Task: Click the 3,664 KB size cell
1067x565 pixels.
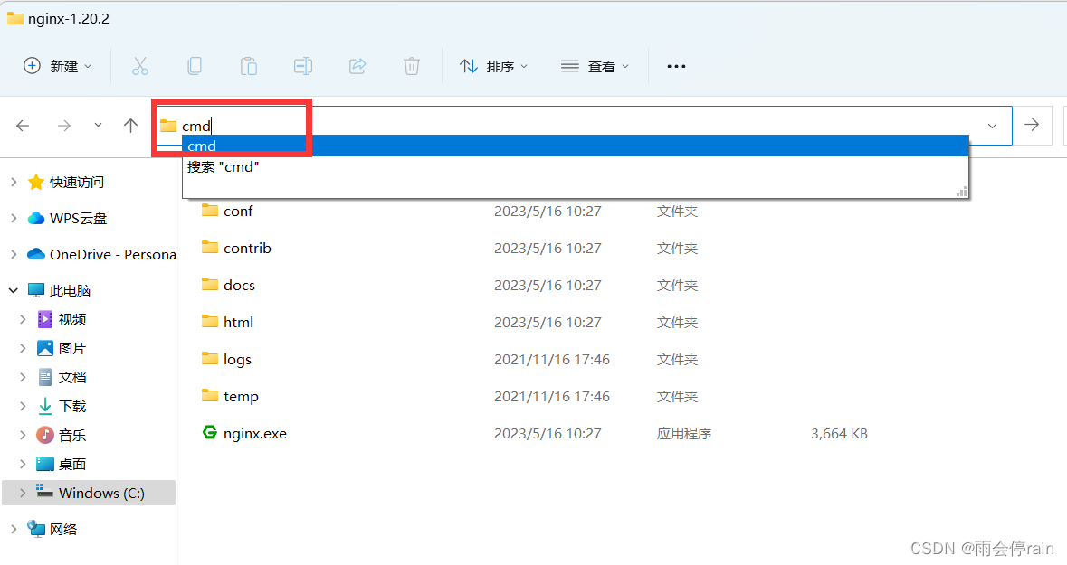Action: coord(839,434)
